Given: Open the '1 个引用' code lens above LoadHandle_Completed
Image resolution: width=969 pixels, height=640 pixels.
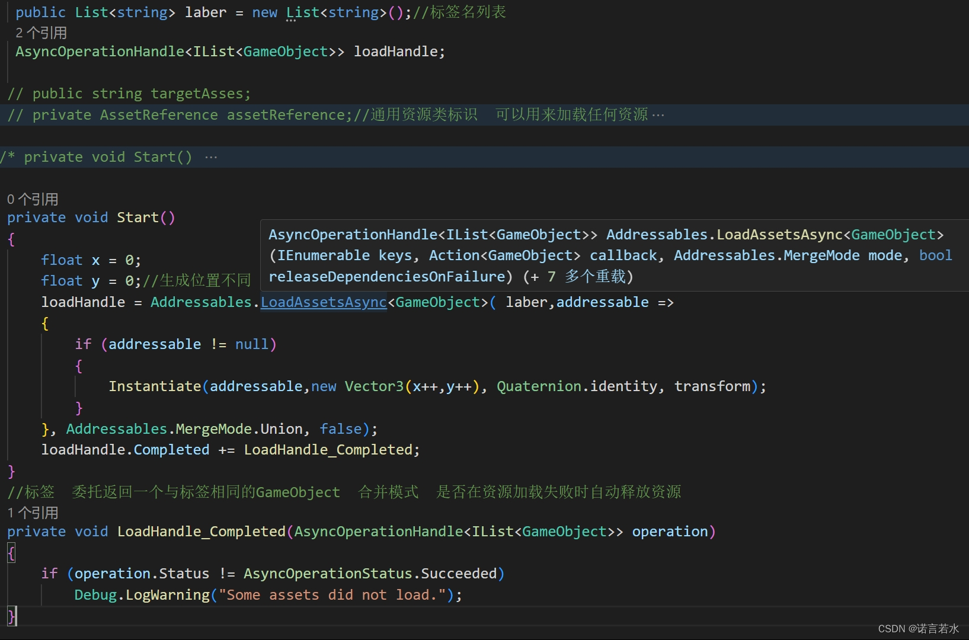Looking at the screenshot, I should pos(33,513).
